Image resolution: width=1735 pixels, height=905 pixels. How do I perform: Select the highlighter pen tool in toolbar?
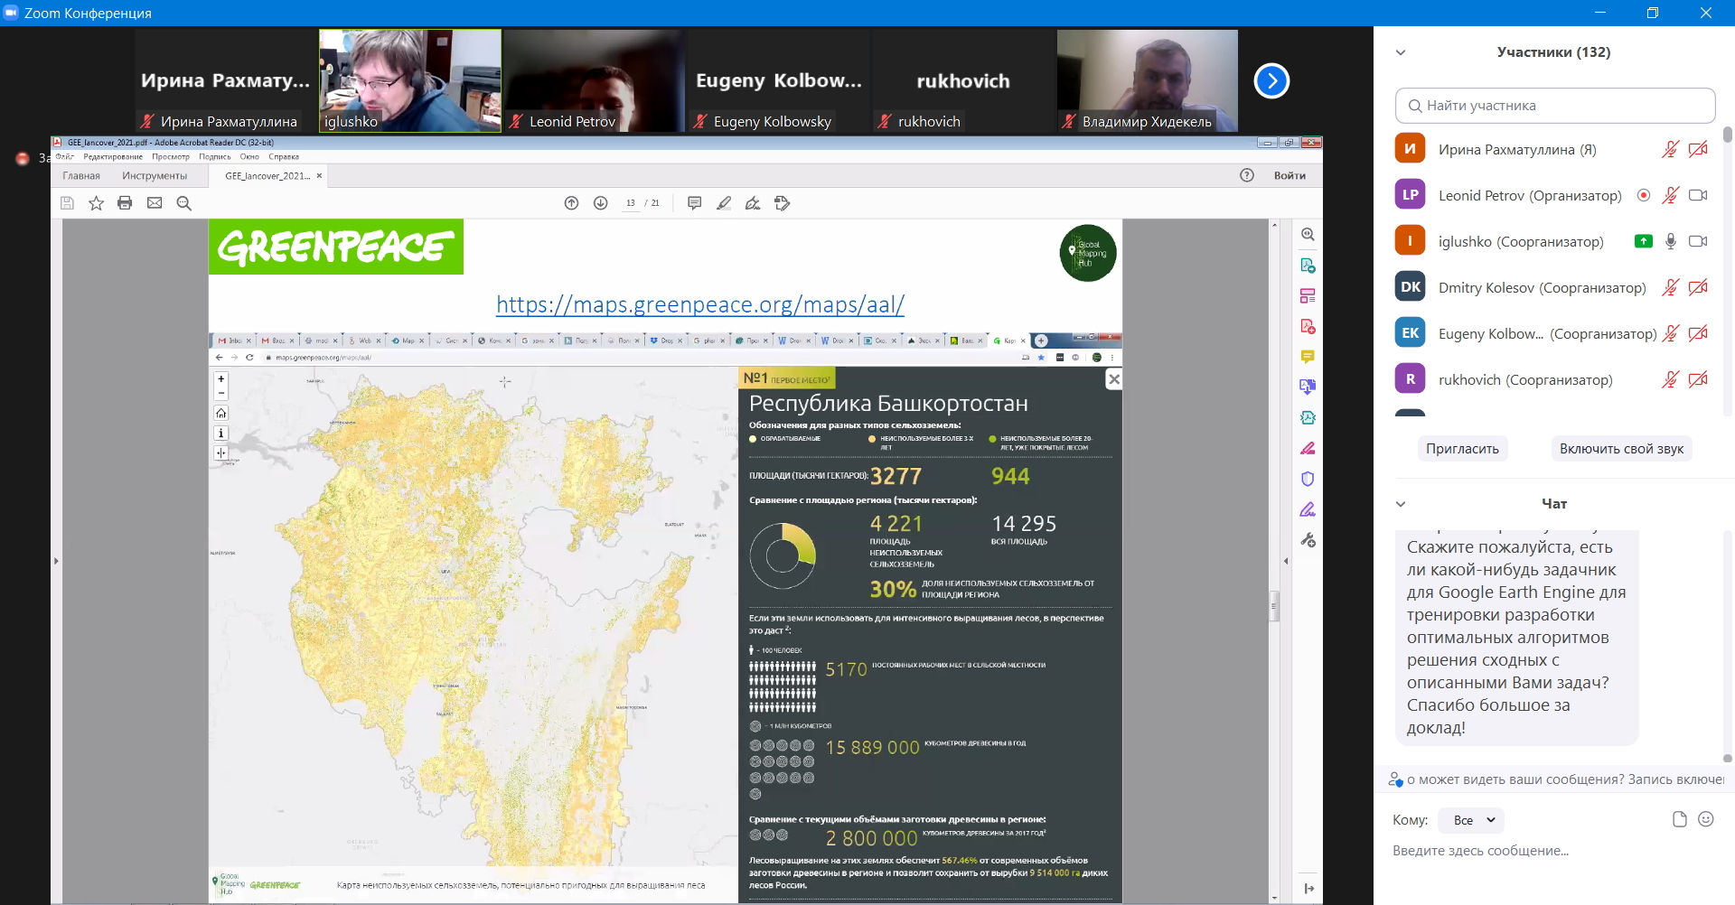(x=724, y=203)
